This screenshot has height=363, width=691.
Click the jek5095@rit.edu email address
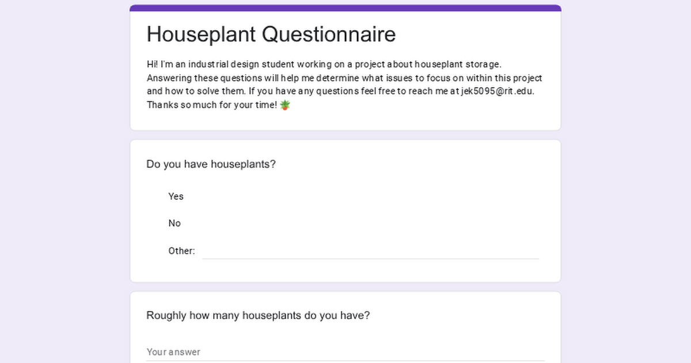point(498,91)
